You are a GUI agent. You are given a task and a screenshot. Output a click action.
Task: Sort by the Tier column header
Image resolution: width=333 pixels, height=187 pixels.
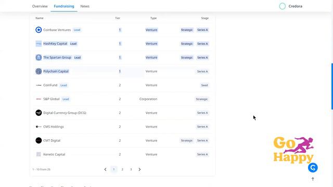tap(118, 18)
